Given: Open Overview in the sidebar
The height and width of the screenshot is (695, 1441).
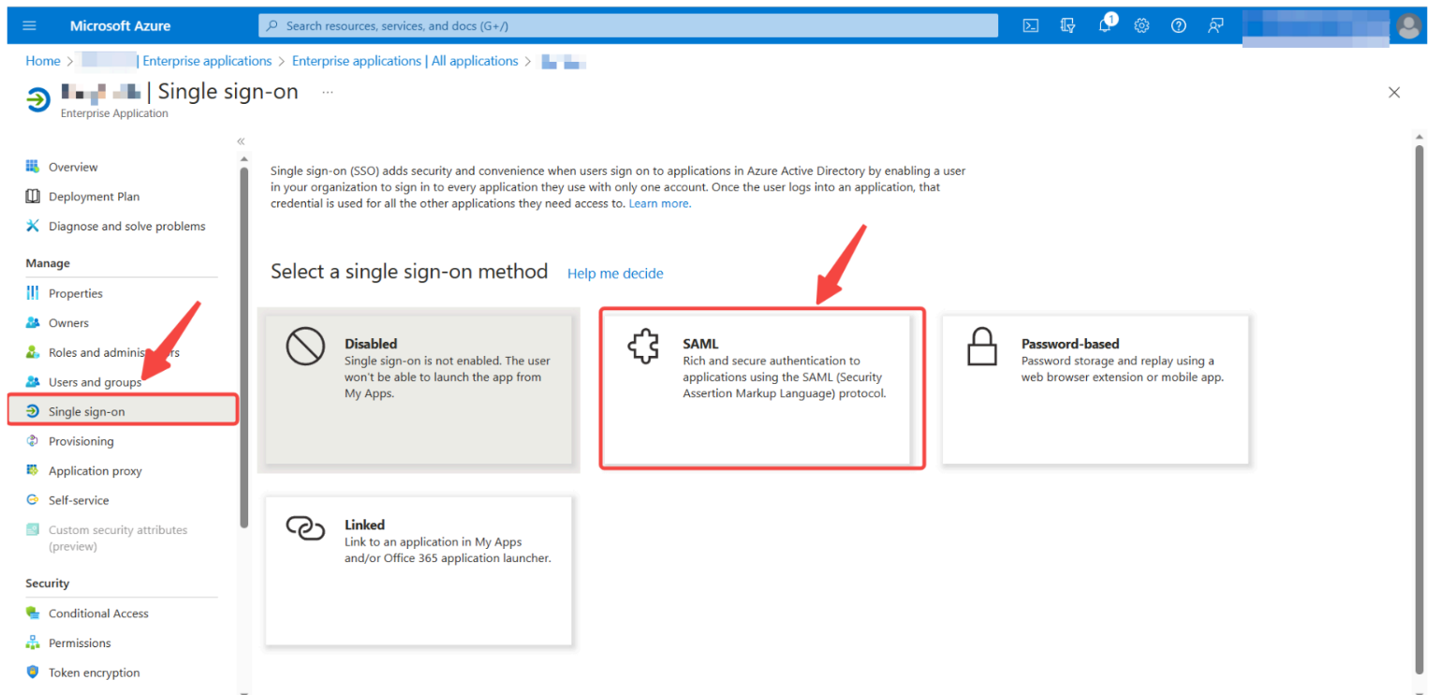Looking at the screenshot, I should pyautogui.click(x=73, y=167).
